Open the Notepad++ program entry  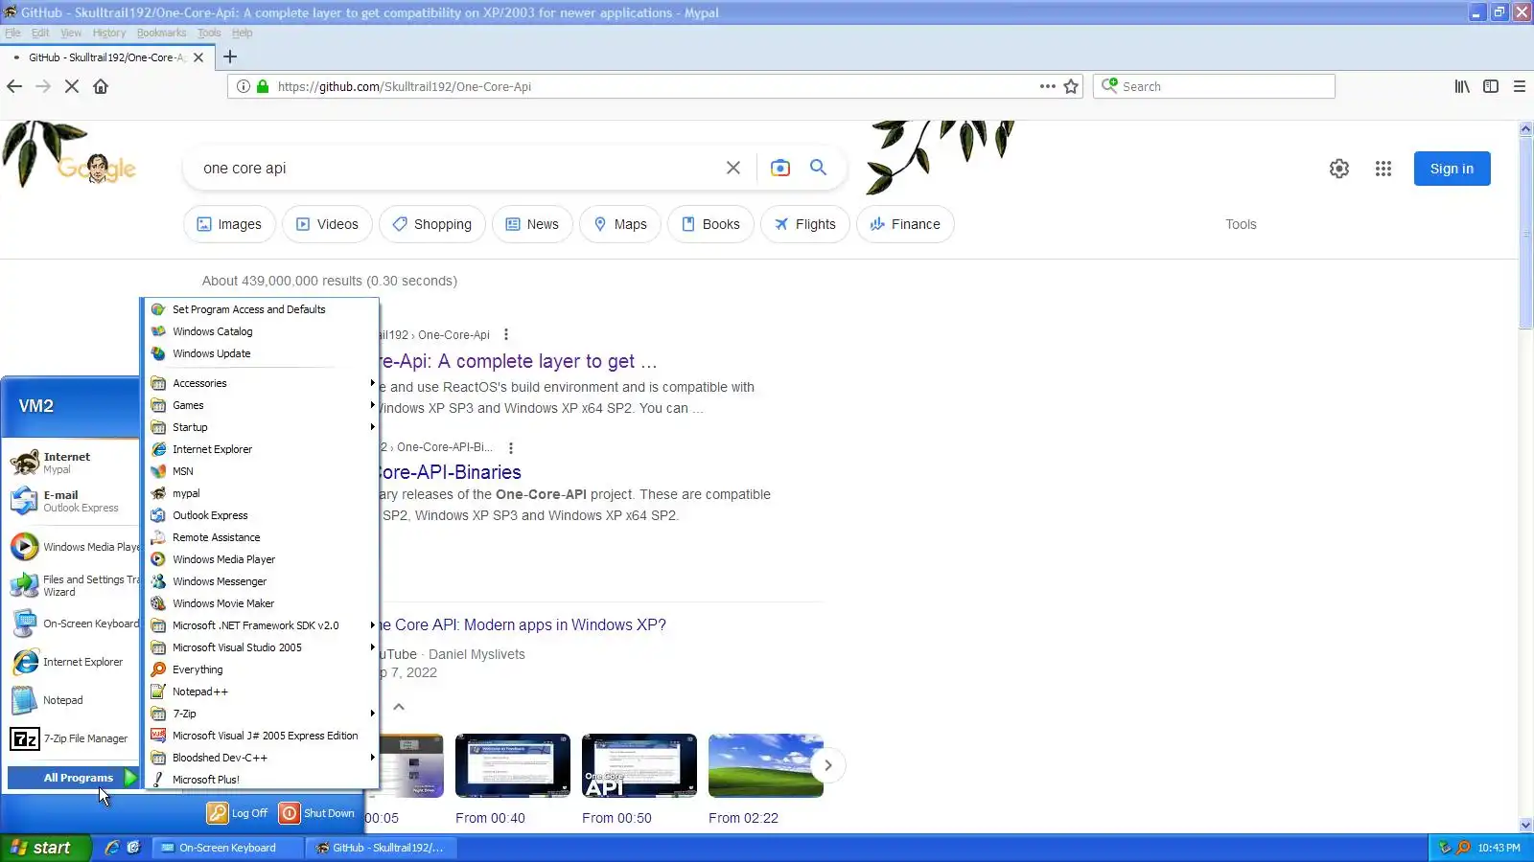point(261,692)
